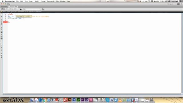The width and height of the screenshot is (183, 103).
Task: Open the Site menu
Action: tap(57, 1)
